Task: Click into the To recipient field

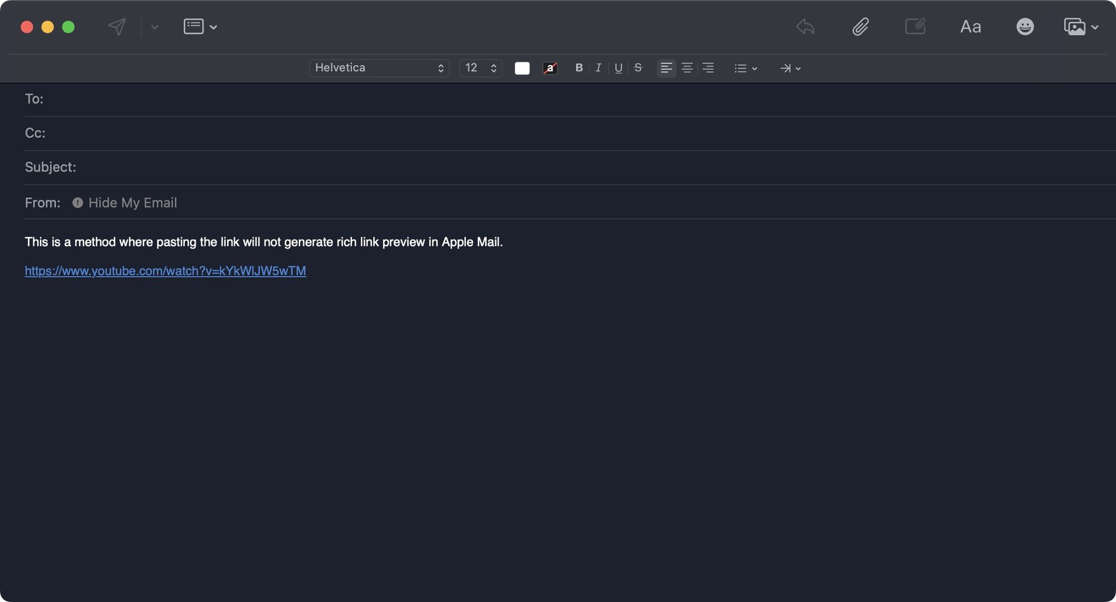Action: tap(570, 99)
